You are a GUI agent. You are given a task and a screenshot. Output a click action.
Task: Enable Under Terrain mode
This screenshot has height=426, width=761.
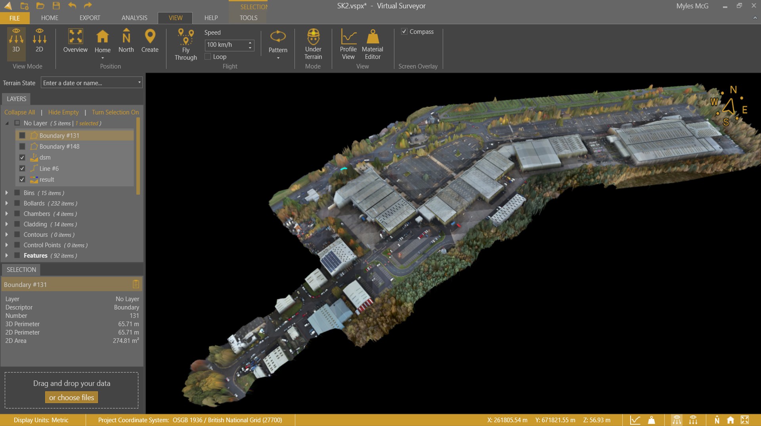[x=313, y=44]
